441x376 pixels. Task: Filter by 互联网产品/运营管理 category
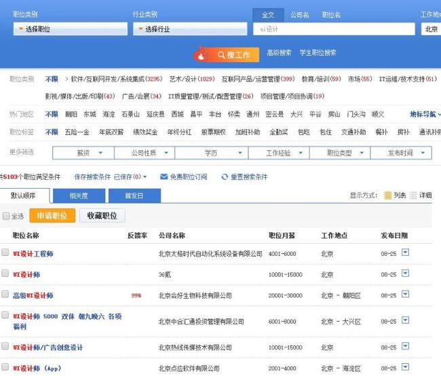coord(258,79)
